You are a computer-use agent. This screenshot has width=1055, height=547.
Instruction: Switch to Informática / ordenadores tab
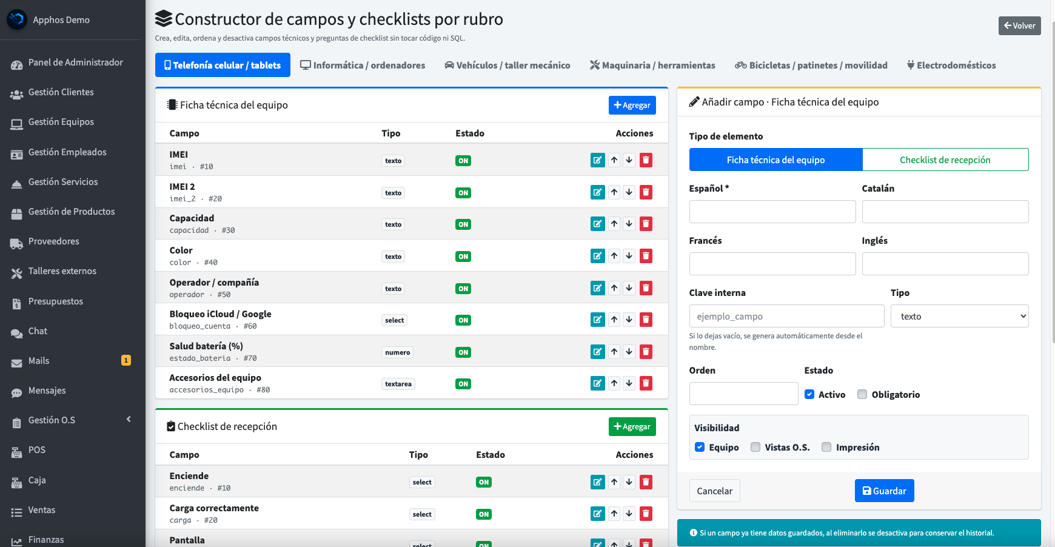pyautogui.click(x=363, y=65)
